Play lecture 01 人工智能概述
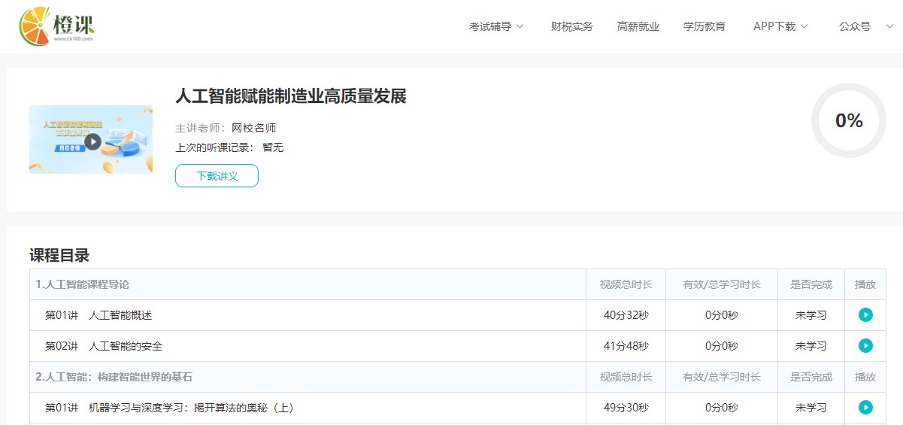903x425 pixels. coord(865,315)
